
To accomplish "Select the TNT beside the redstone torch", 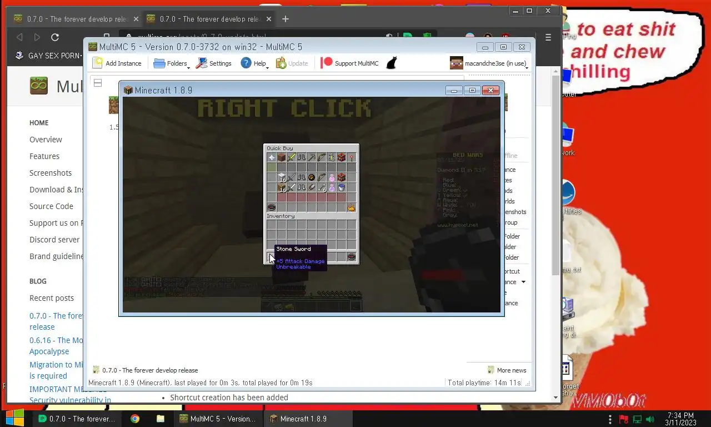I will coord(341,158).
